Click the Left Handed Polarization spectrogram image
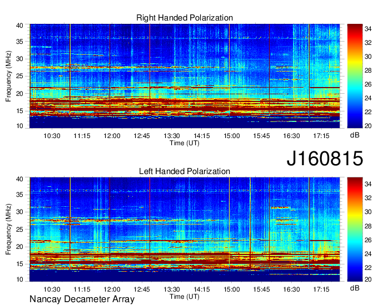Viewport: 378px width, 306px height. 185,229
